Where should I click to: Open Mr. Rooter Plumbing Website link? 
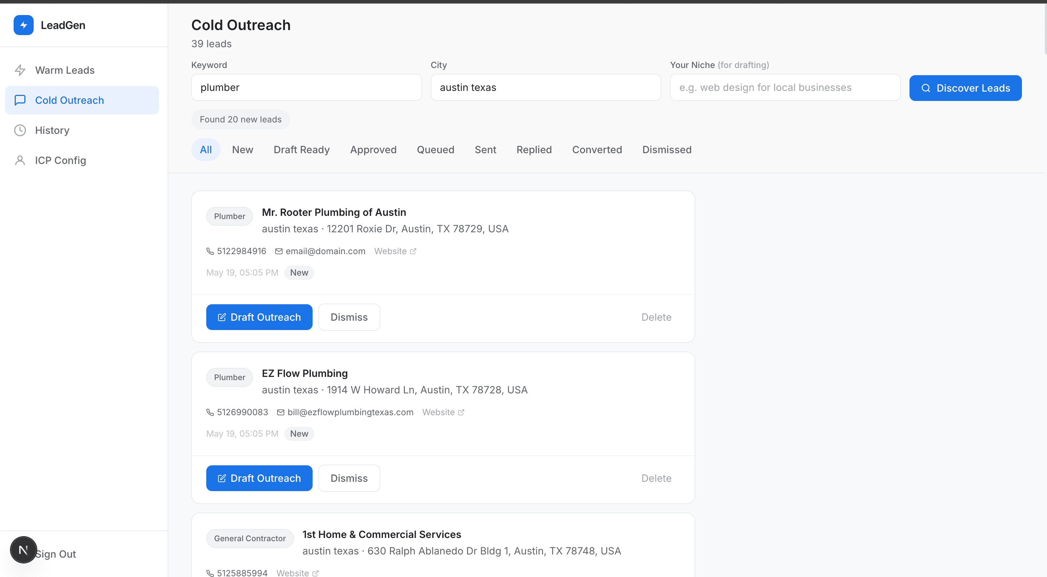[x=395, y=252]
